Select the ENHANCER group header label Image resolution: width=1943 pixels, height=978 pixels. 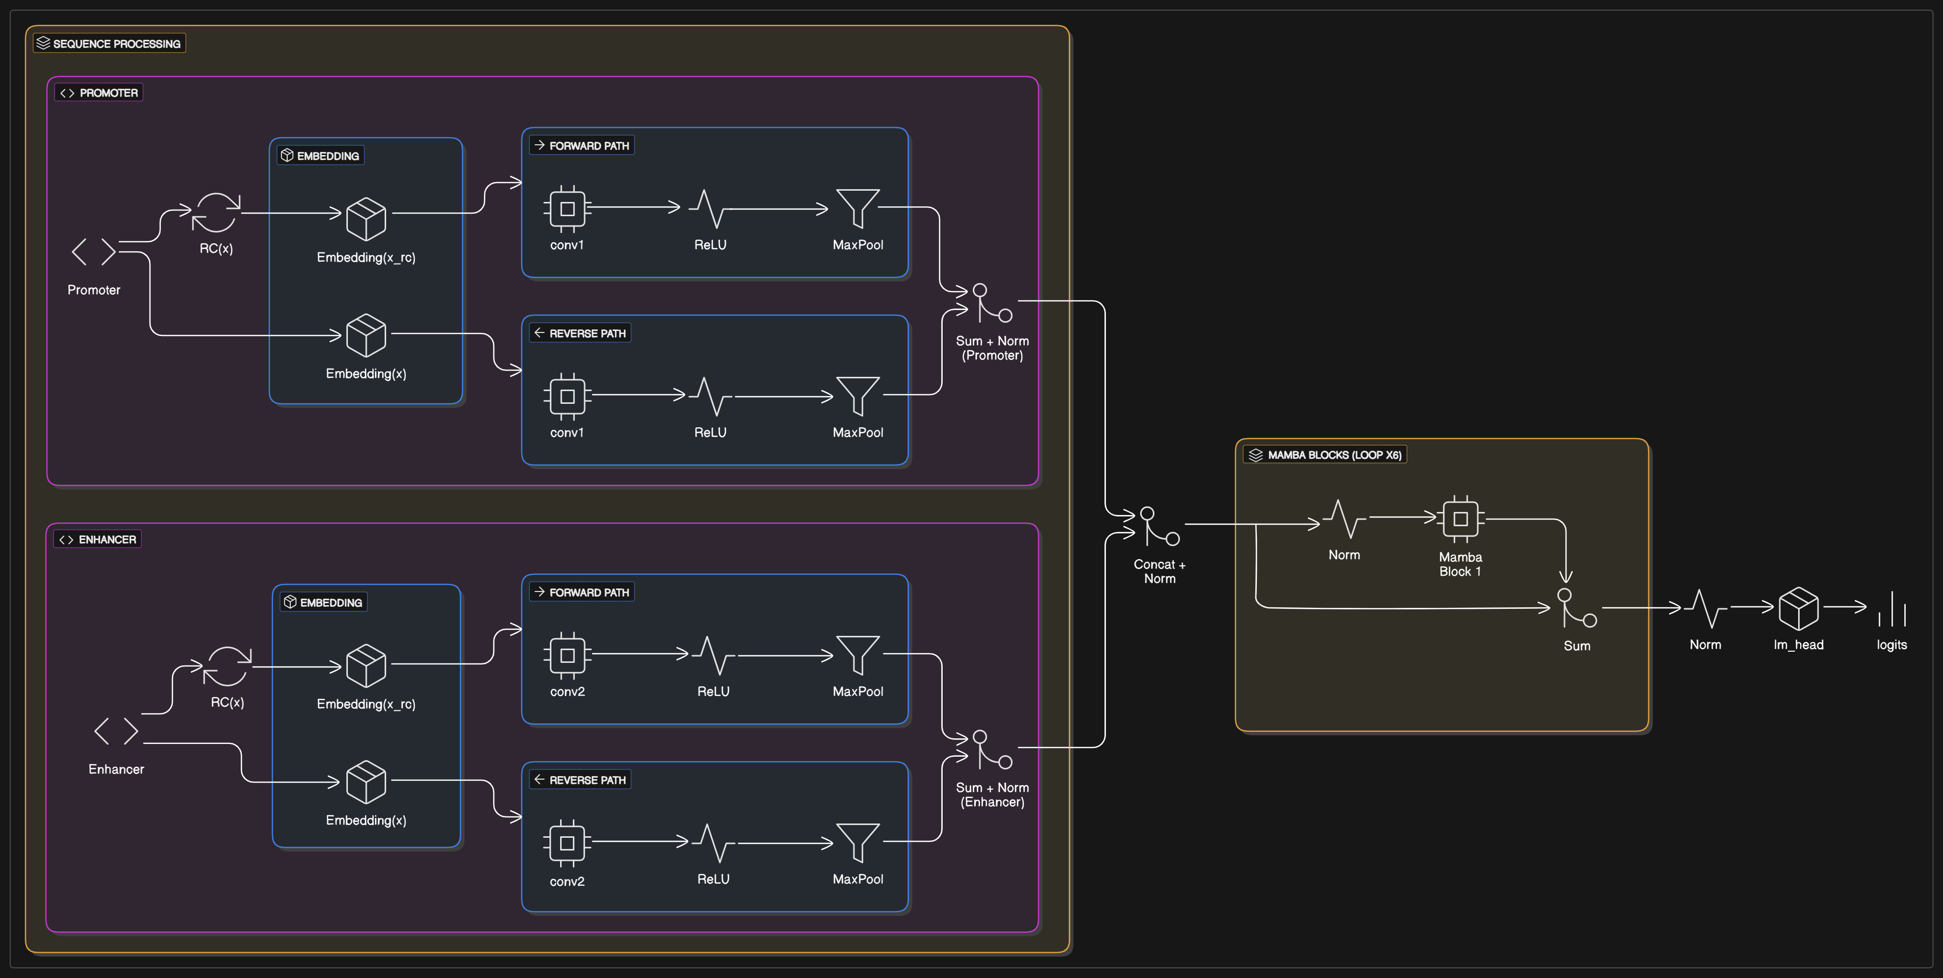(98, 539)
